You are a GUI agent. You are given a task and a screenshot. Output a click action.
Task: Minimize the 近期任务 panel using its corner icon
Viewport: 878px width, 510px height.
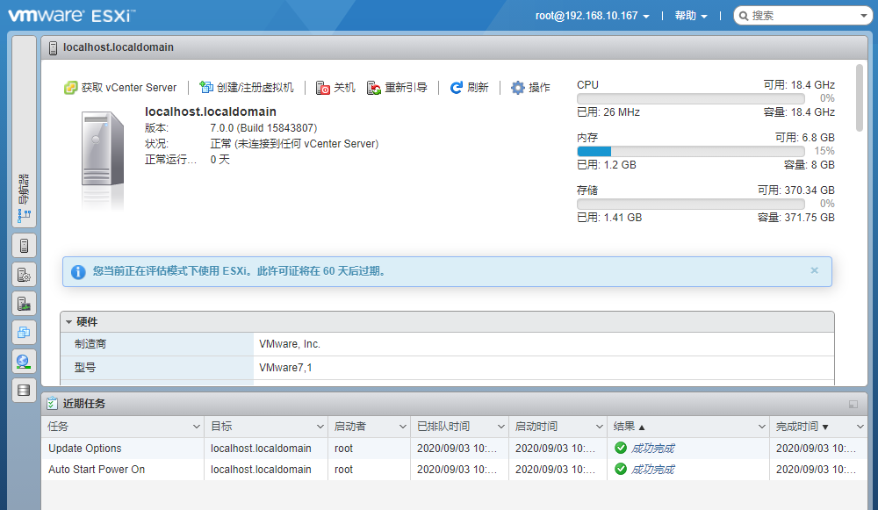click(x=853, y=404)
